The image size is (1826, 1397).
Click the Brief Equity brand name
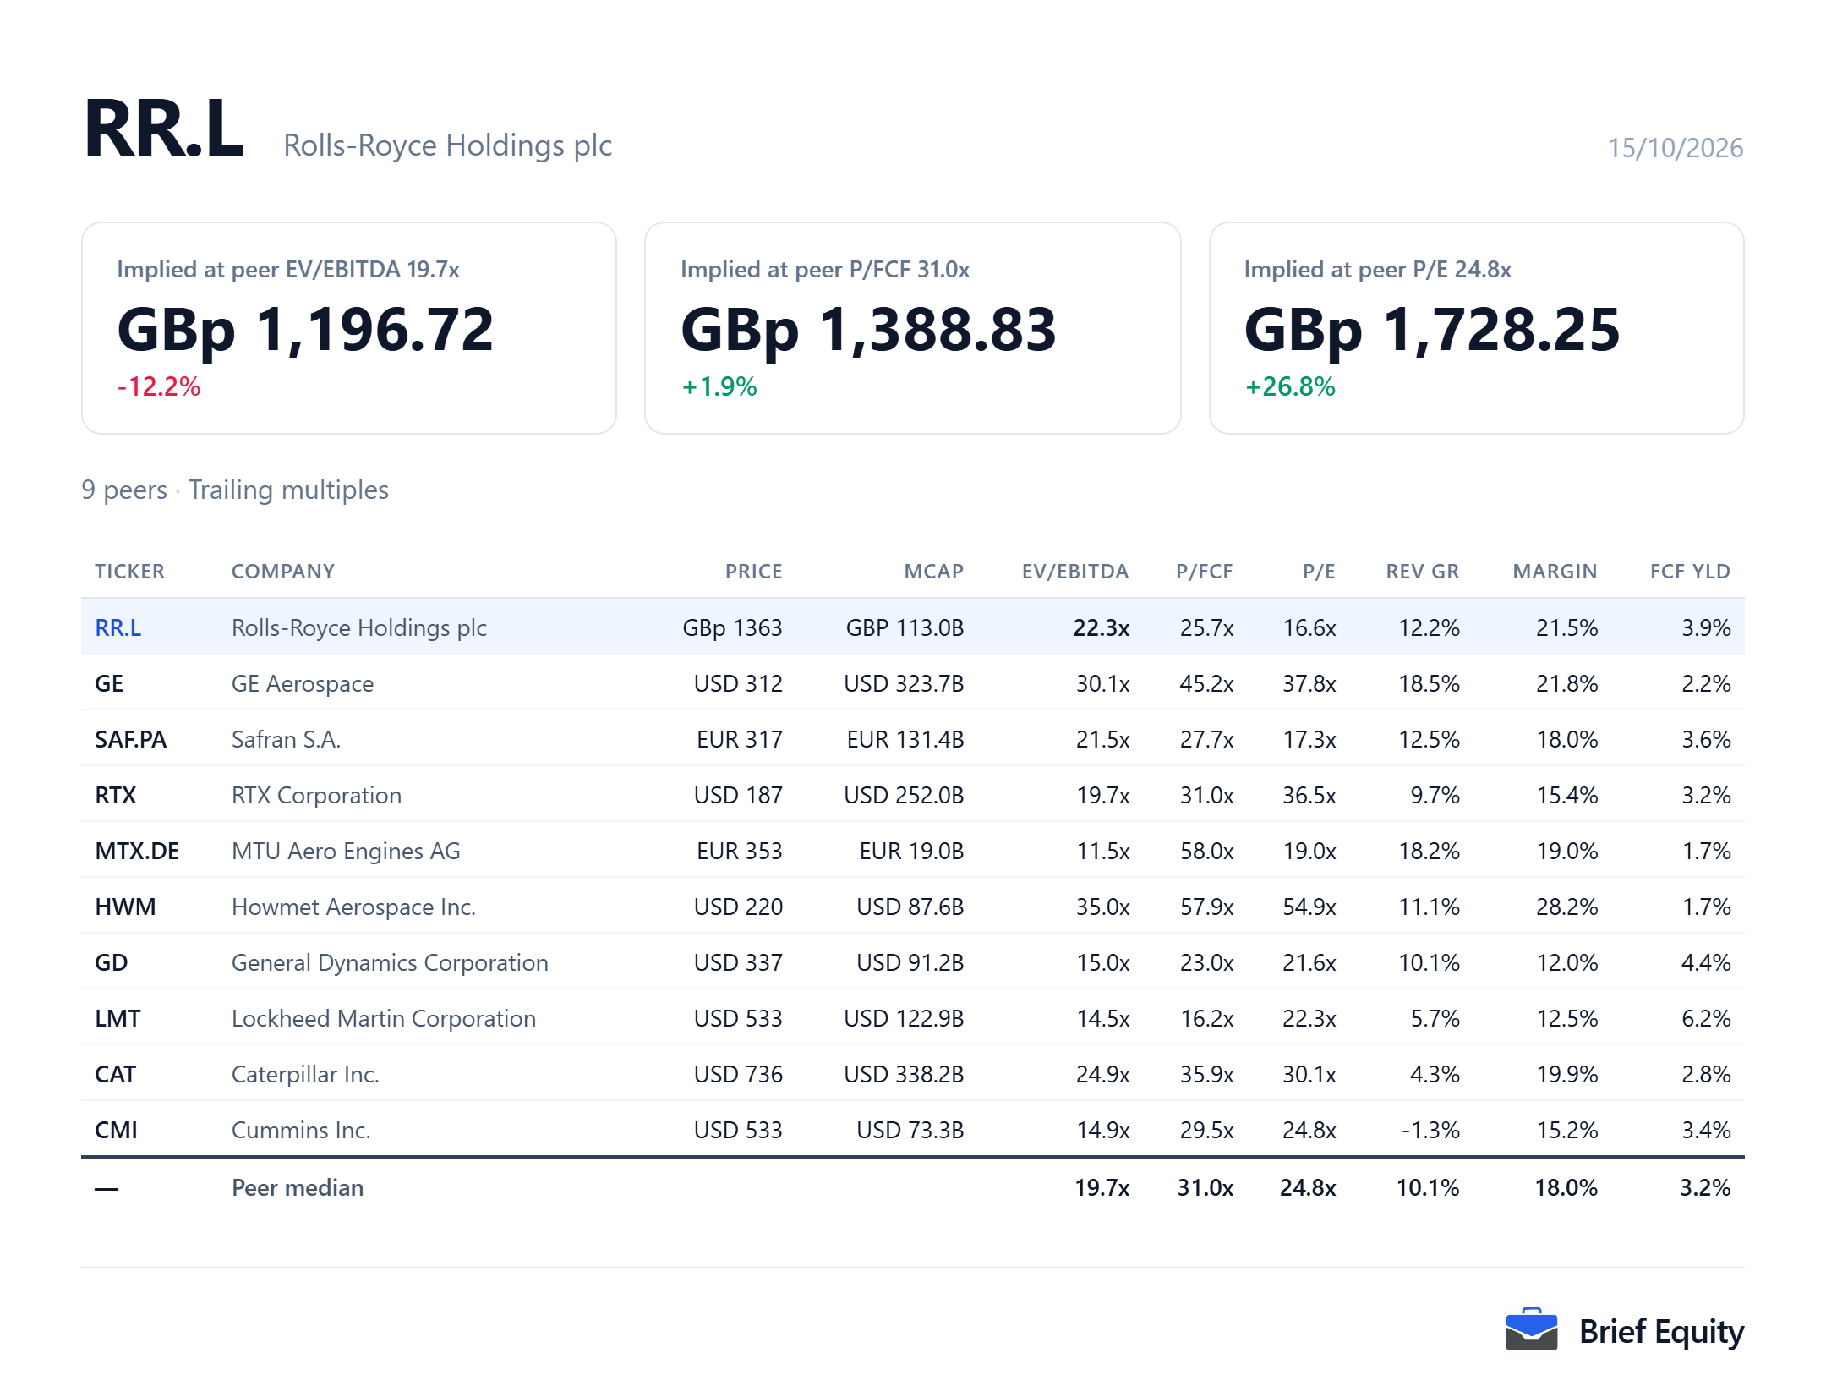1661,1332
